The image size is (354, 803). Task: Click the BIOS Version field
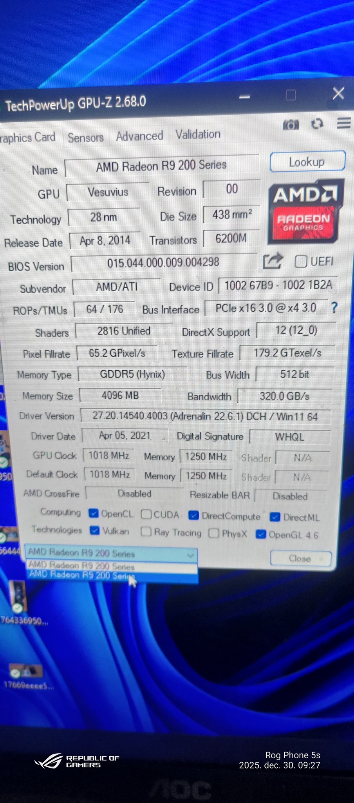[164, 262]
